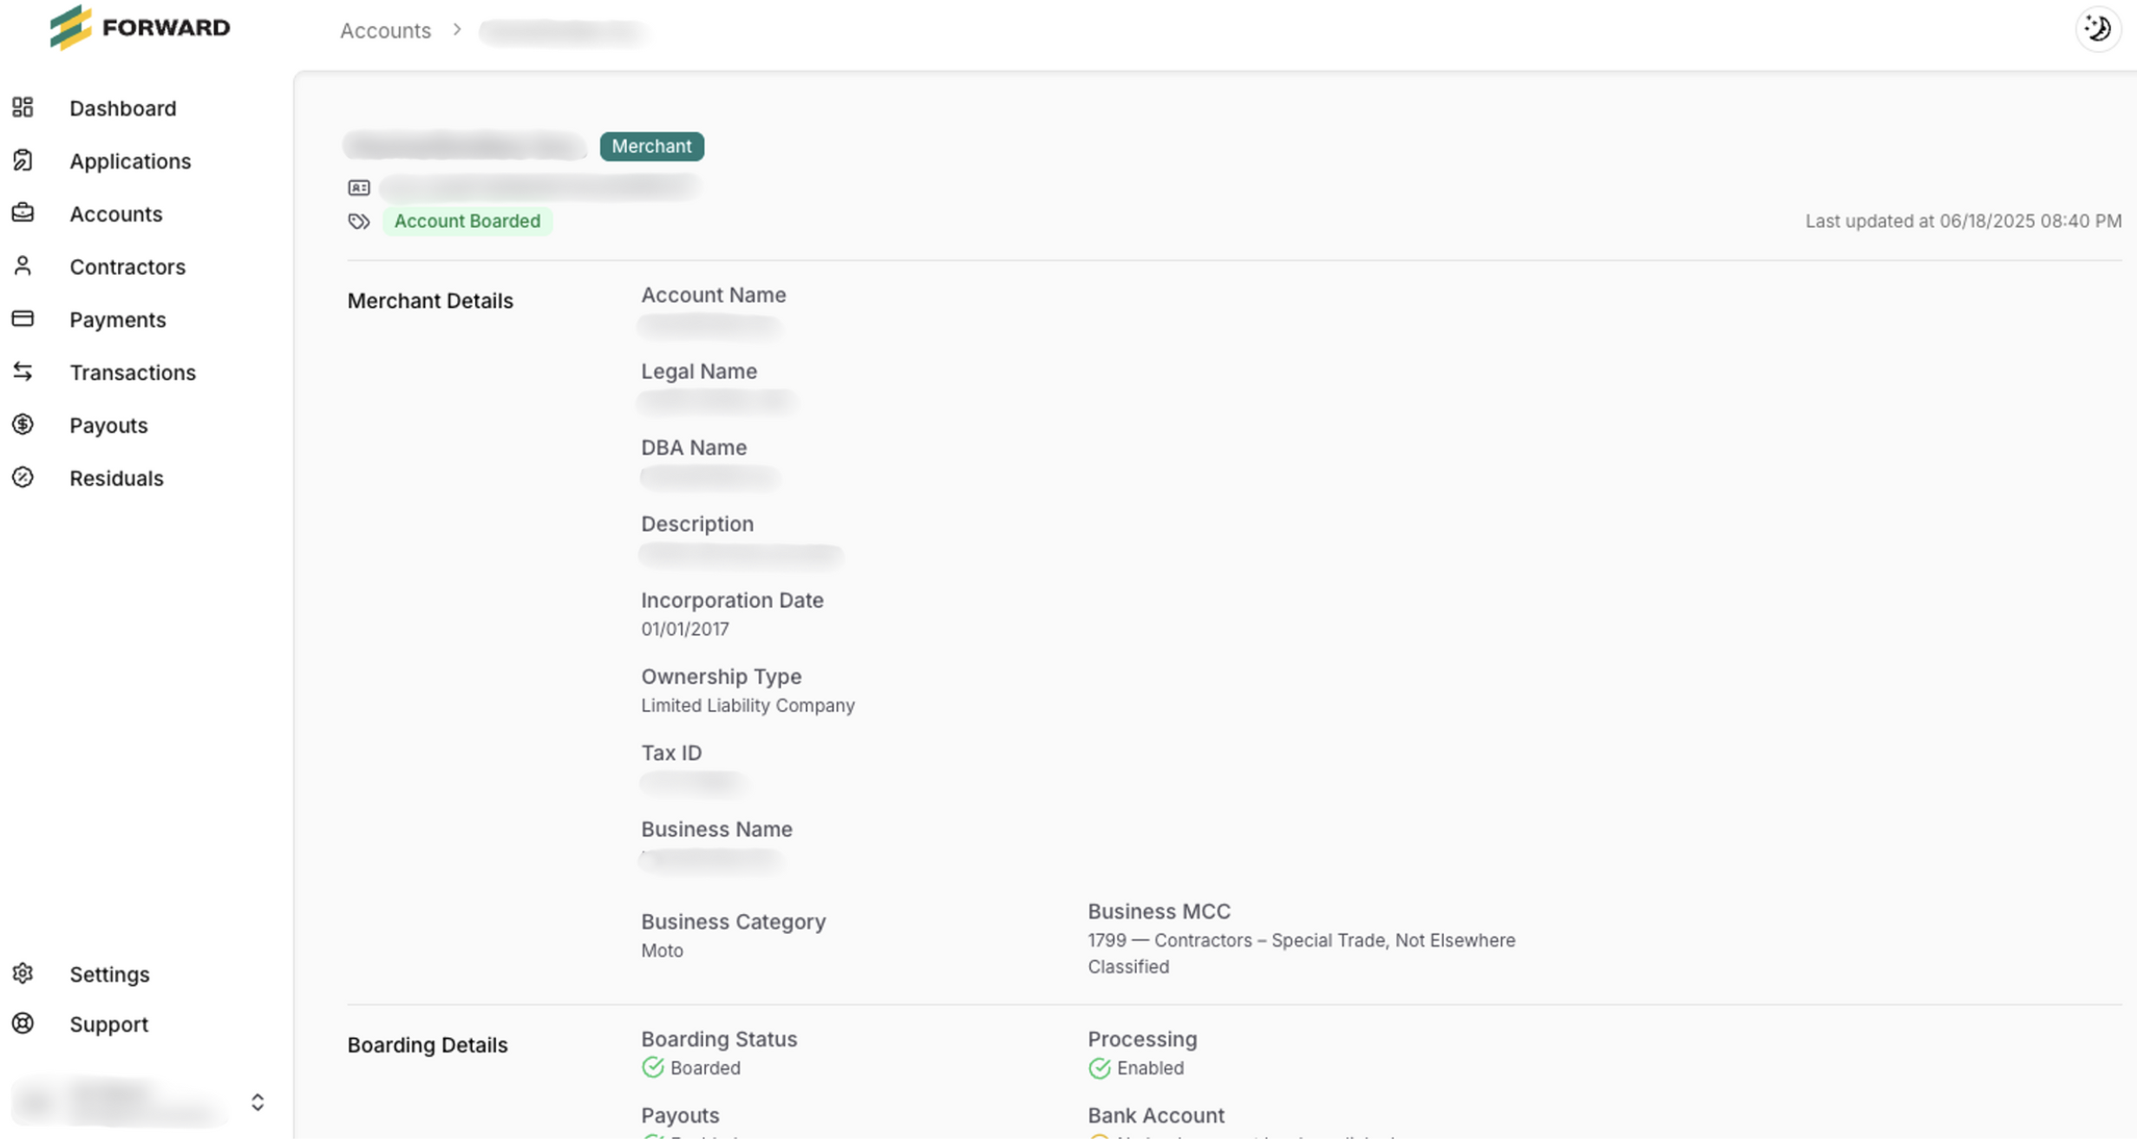Viewport: 2137px width, 1143px height.
Task: Click the tags icon beside Account Boarded
Action: click(359, 222)
